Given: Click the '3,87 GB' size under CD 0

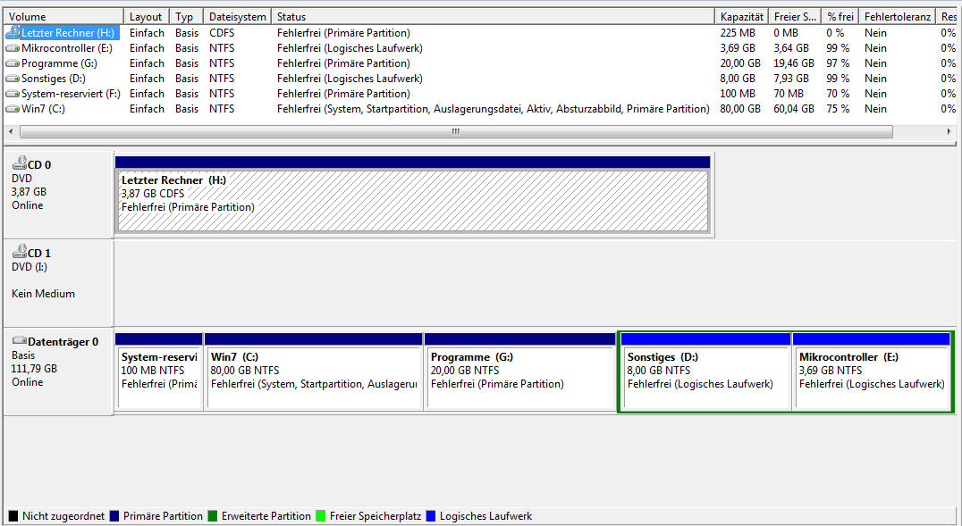Looking at the screenshot, I should (29, 192).
